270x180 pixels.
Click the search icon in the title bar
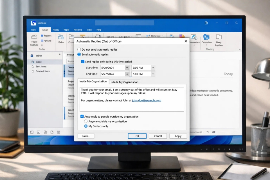click(x=237, y=23)
